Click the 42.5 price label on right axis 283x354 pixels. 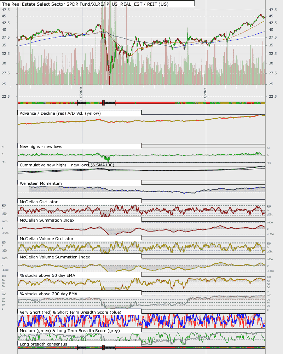(x=273, y=23)
